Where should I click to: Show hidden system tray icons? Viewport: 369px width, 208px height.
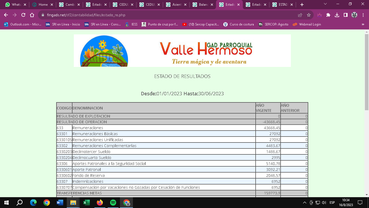tap(304, 203)
